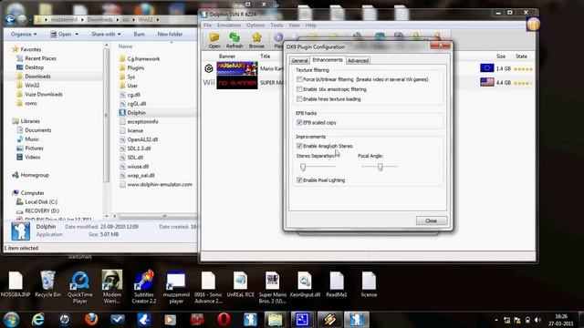Open the Emulation menu in Dolphin
This screenshot has height=328, width=584.
(229, 26)
